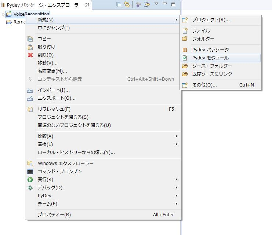Click the フォルダー new folder icon

[x=185, y=38]
